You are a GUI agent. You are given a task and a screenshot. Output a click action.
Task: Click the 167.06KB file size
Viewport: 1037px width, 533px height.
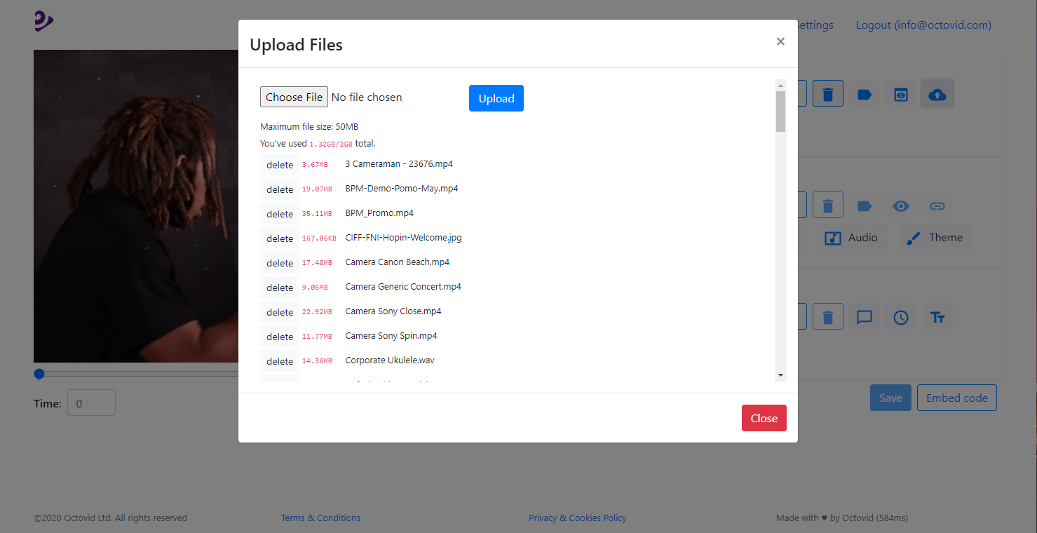tap(319, 238)
